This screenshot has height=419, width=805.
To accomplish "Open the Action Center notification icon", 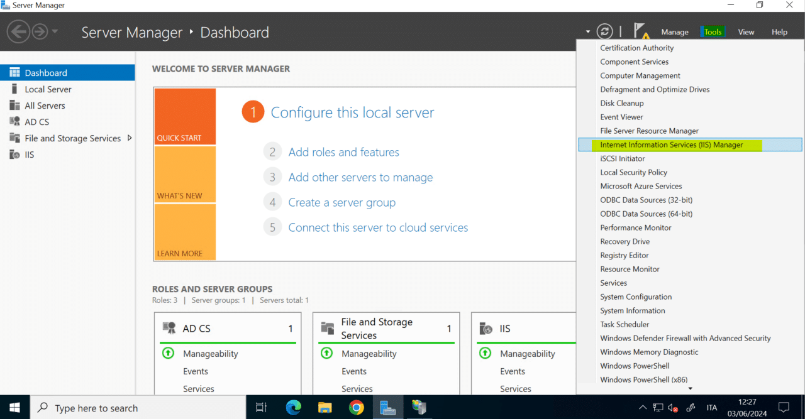I will pyautogui.click(x=784, y=408).
